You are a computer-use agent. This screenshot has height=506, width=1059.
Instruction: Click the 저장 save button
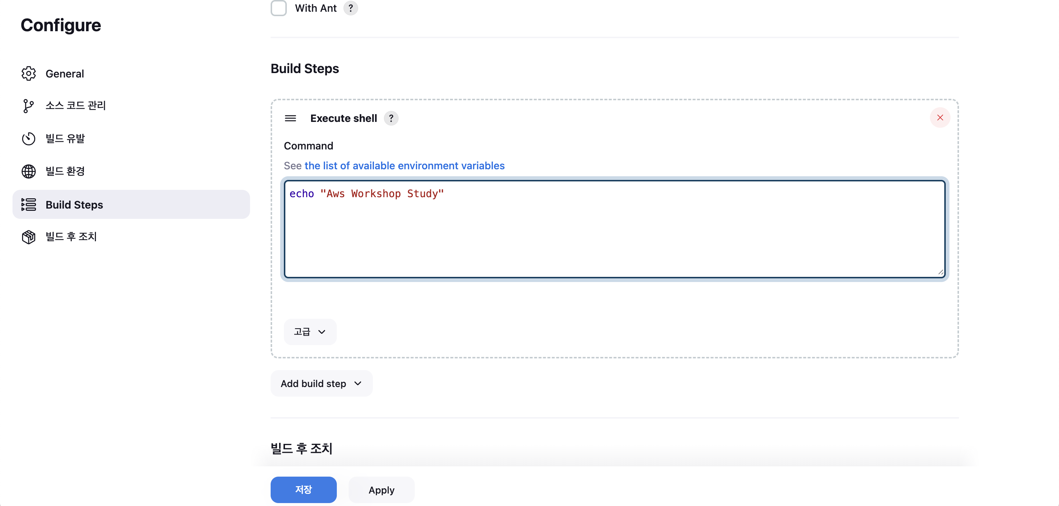click(303, 489)
